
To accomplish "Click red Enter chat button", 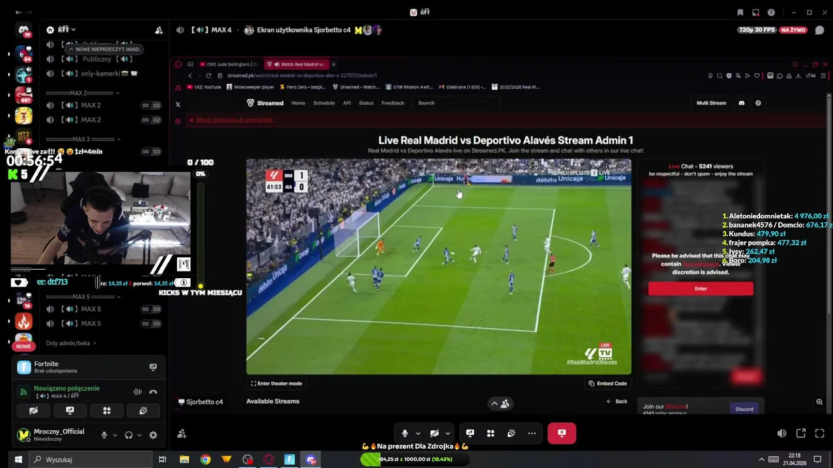I will 701,289.
